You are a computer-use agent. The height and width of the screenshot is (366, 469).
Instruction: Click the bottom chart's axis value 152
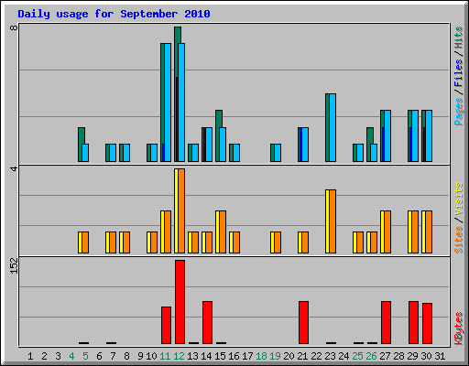(x=14, y=265)
